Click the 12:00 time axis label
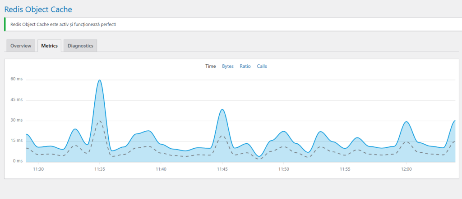Screen dimensions: 462x199 407,169
